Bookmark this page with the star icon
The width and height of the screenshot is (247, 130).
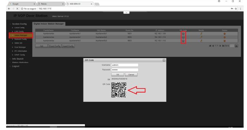click(236, 9)
